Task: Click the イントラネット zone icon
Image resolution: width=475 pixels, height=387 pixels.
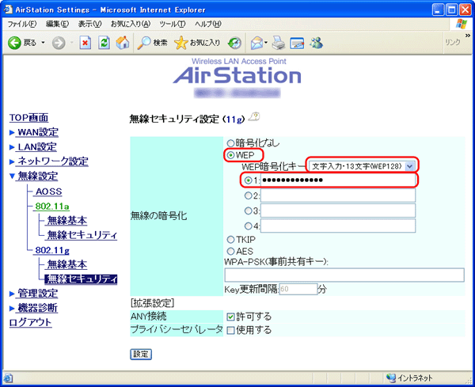Action: pyautogui.click(x=391, y=378)
